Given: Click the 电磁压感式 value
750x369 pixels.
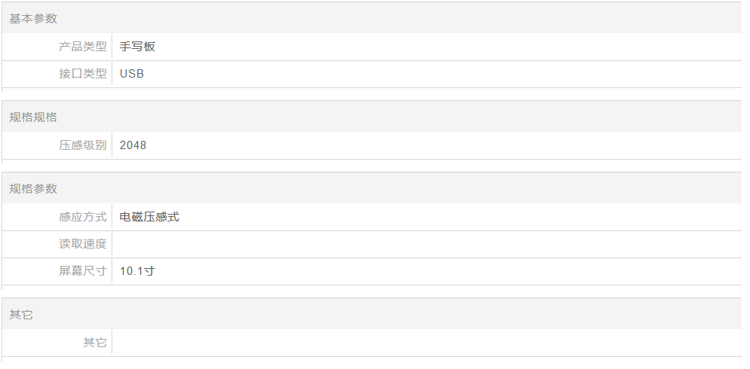Looking at the screenshot, I should coord(149,217).
